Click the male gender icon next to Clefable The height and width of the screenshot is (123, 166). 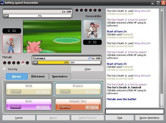tap(89, 58)
